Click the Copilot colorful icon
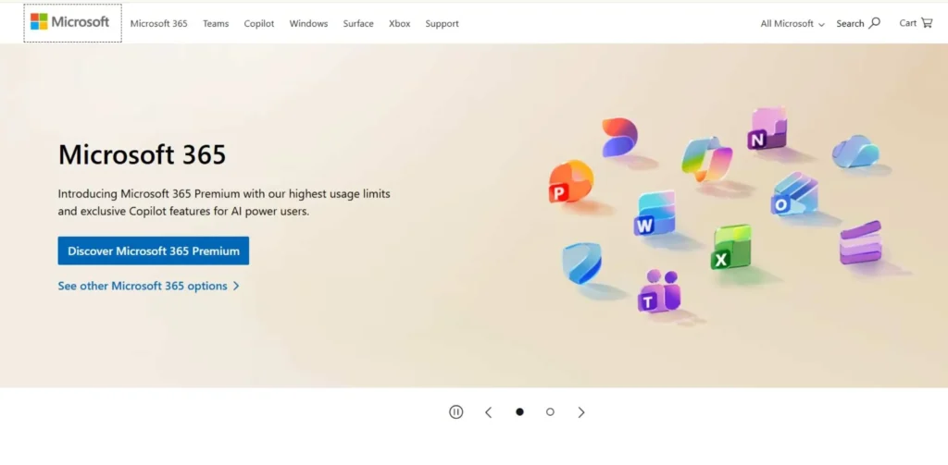948x465 pixels. [706, 158]
